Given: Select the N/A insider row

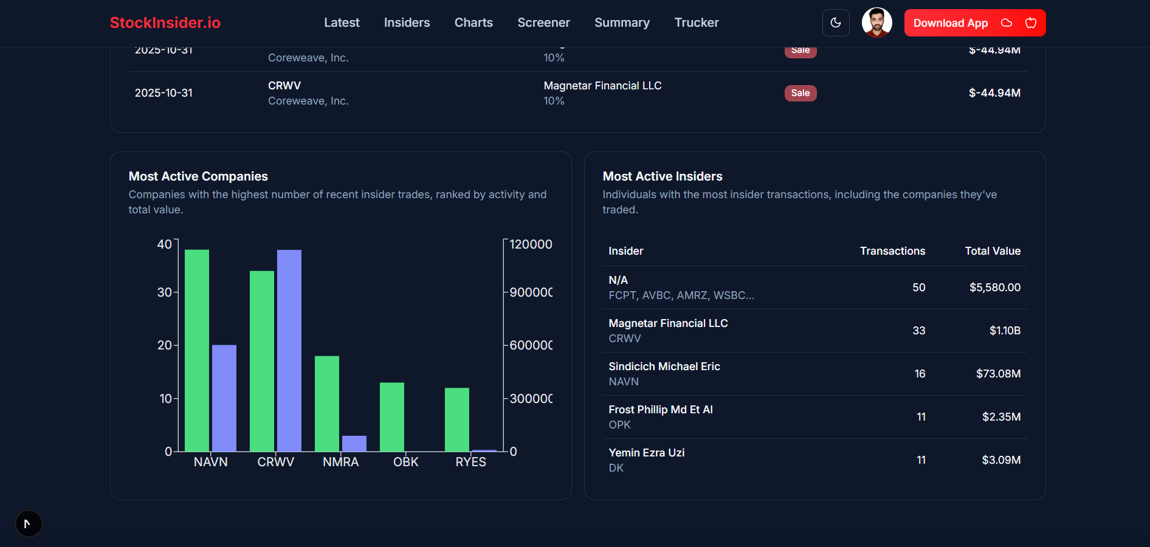Looking at the screenshot, I should click(814, 287).
